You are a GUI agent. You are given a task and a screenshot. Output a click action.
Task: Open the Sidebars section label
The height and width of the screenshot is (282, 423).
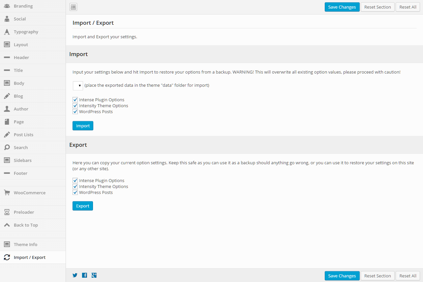click(x=23, y=160)
